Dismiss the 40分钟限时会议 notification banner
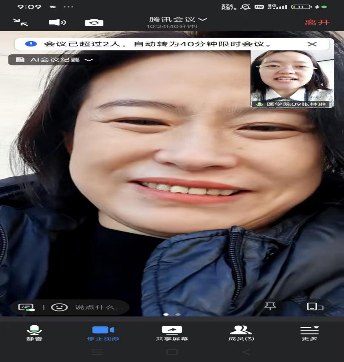Screen dimensions: 344x362 312,44
